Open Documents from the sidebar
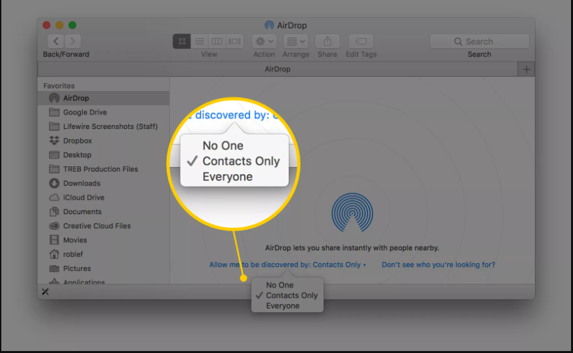The height and width of the screenshot is (353, 573). 104,212
